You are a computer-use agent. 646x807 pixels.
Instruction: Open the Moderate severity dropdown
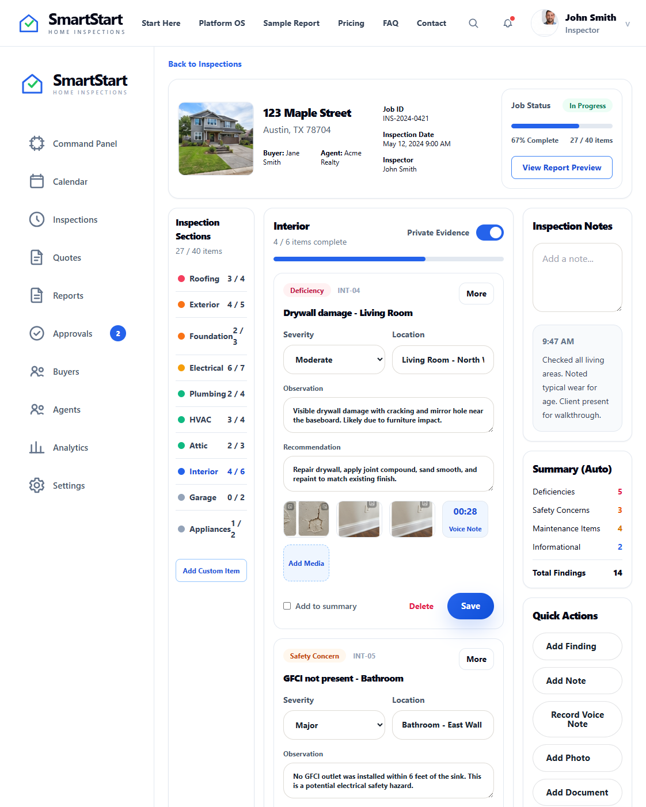pos(334,360)
